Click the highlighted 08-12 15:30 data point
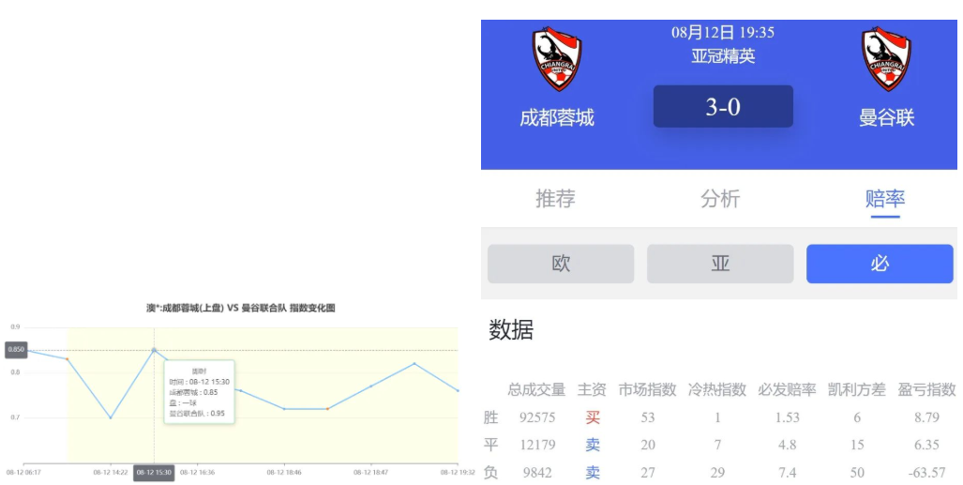This screenshot has height=485, width=963. point(155,350)
